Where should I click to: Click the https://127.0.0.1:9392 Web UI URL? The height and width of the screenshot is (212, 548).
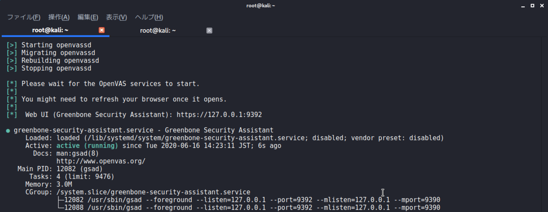(x=219, y=114)
